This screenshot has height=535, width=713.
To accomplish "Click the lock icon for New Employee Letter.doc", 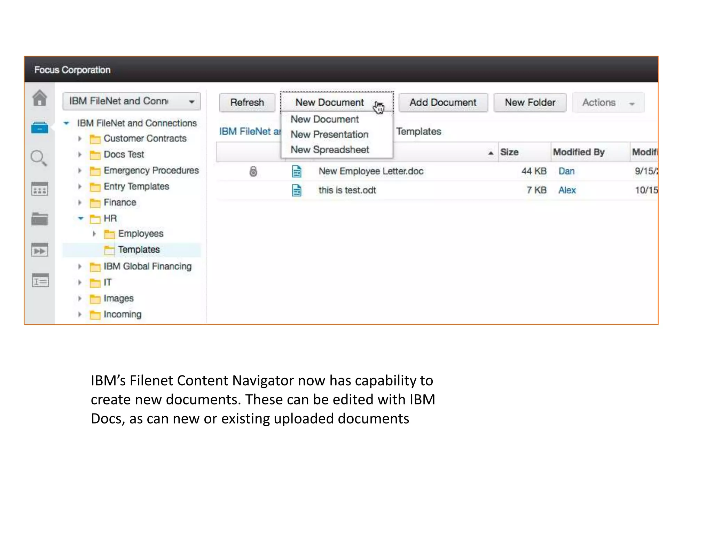I will [253, 171].
